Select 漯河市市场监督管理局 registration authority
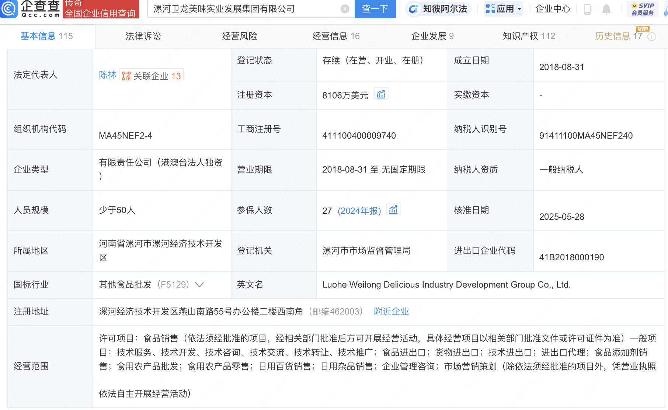 (366, 251)
